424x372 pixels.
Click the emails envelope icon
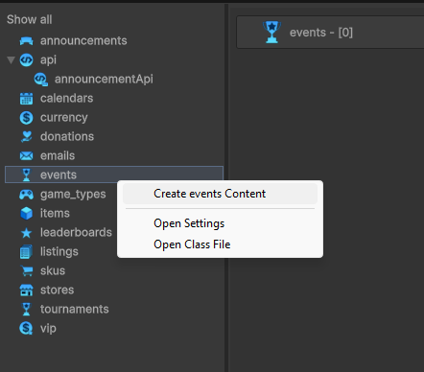pos(26,156)
